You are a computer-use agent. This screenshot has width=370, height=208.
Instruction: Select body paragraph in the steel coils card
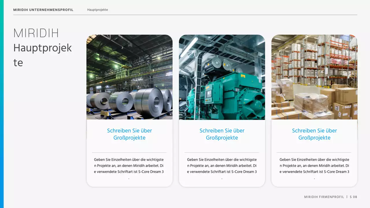(x=129, y=168)
